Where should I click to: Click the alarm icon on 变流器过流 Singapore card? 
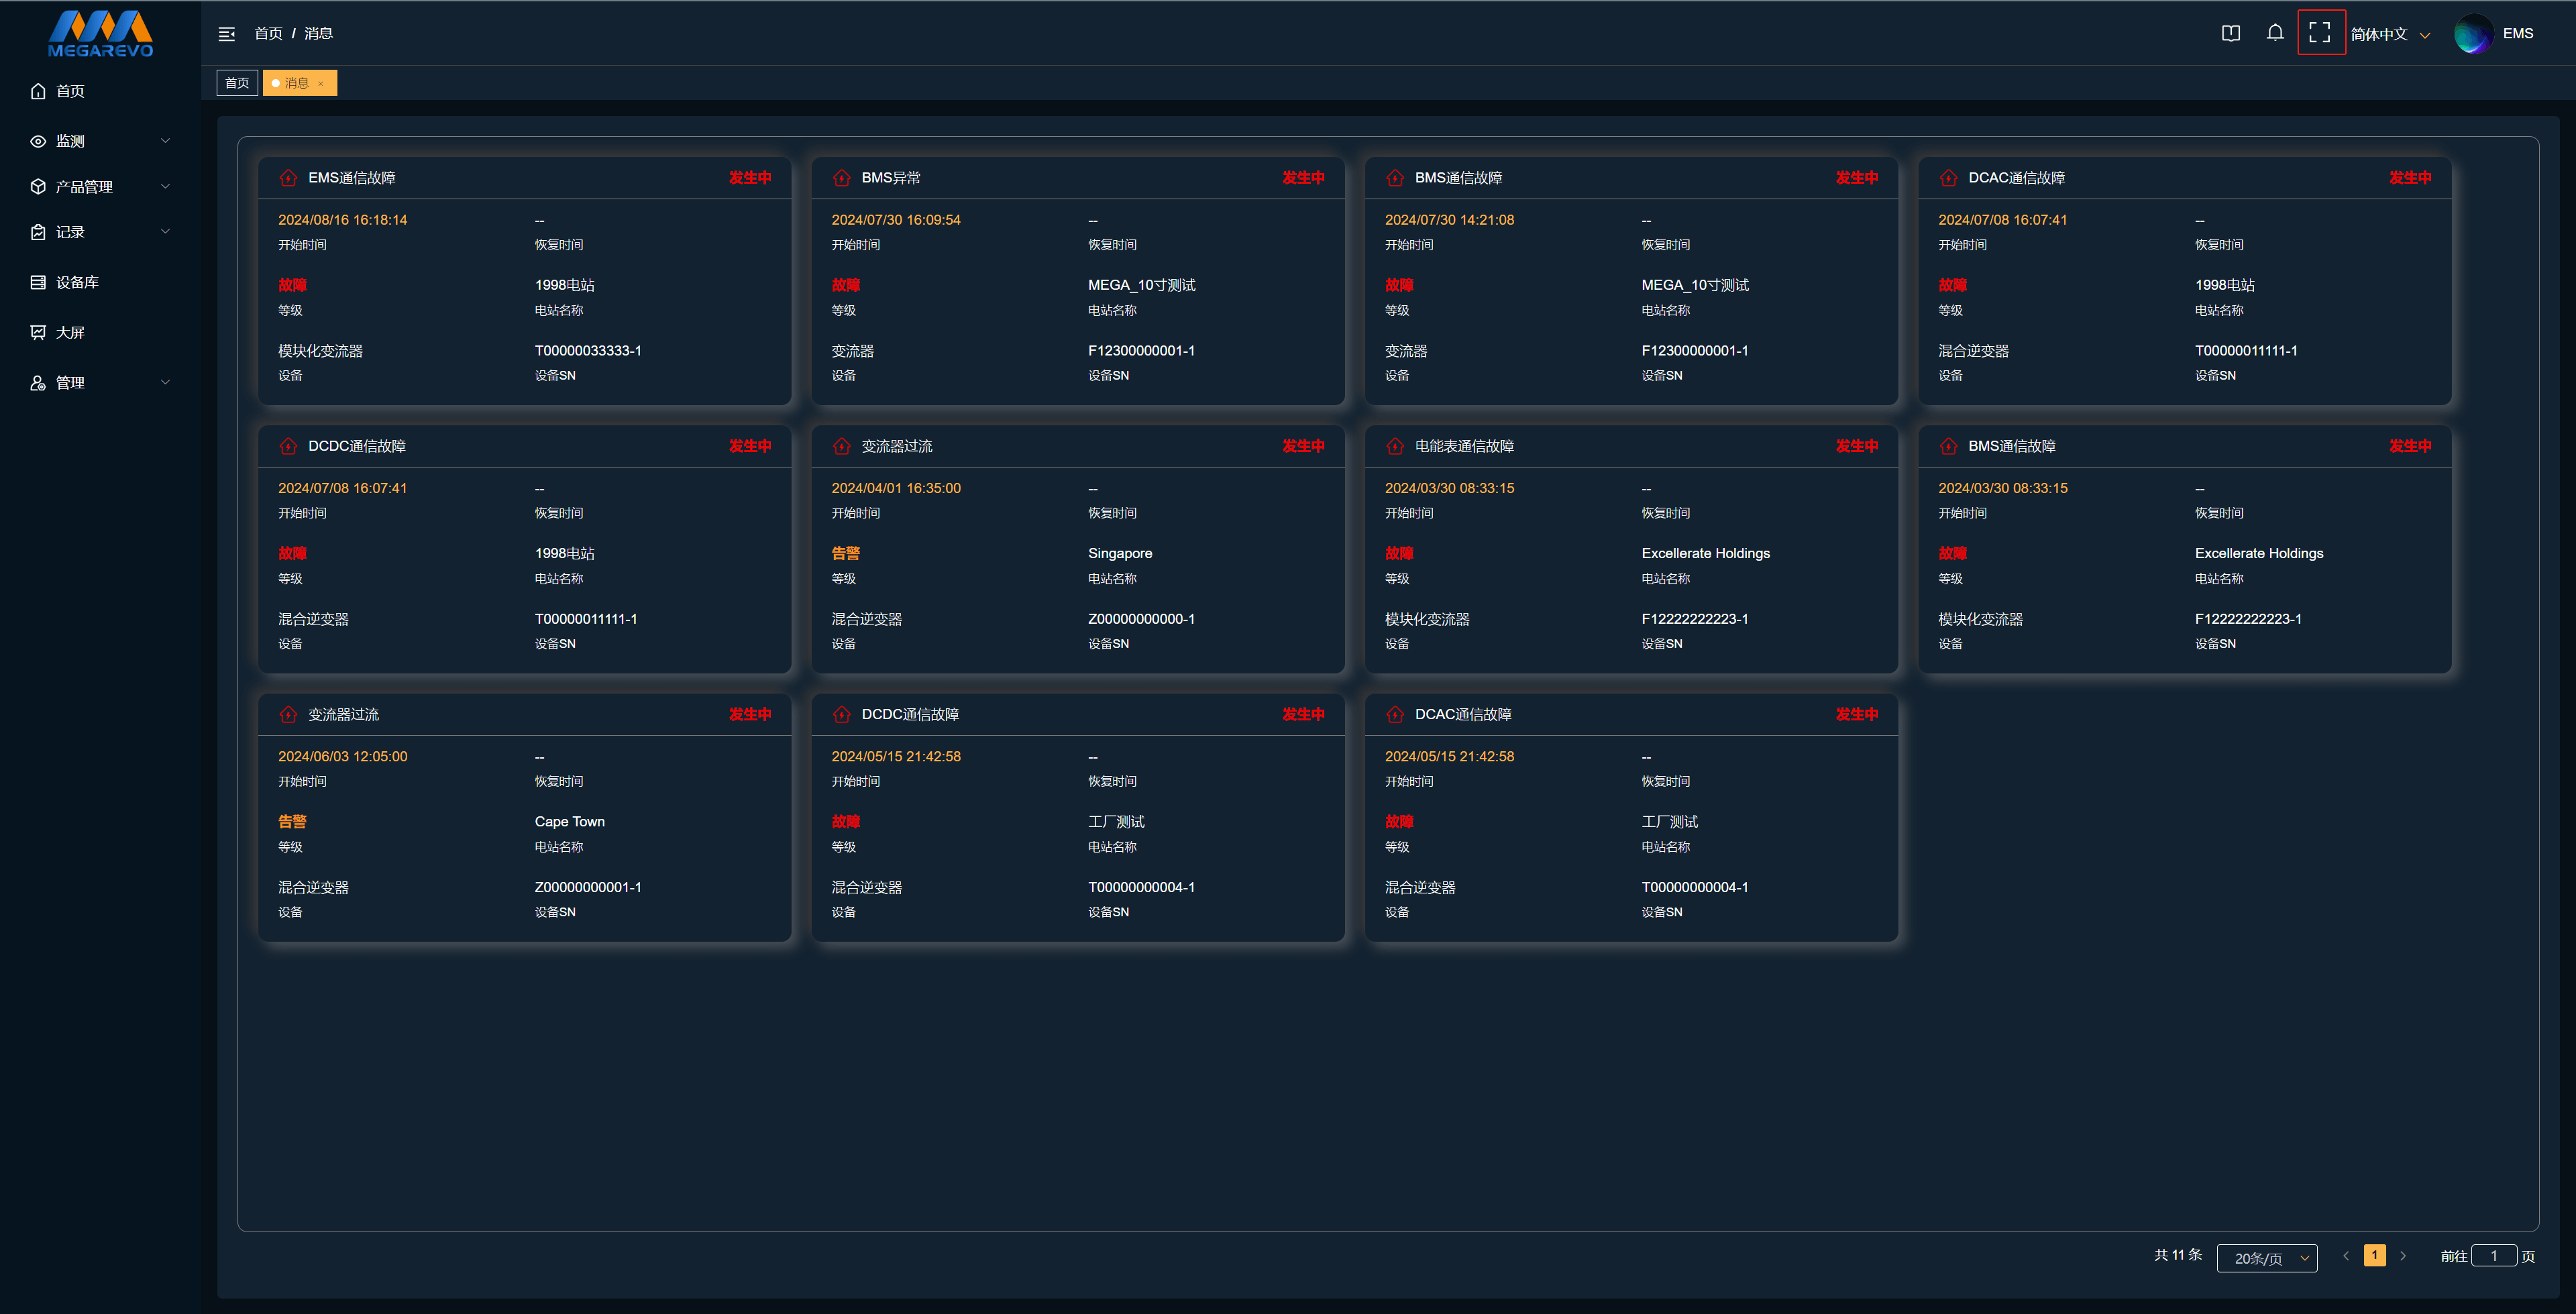tap(842, 446)
